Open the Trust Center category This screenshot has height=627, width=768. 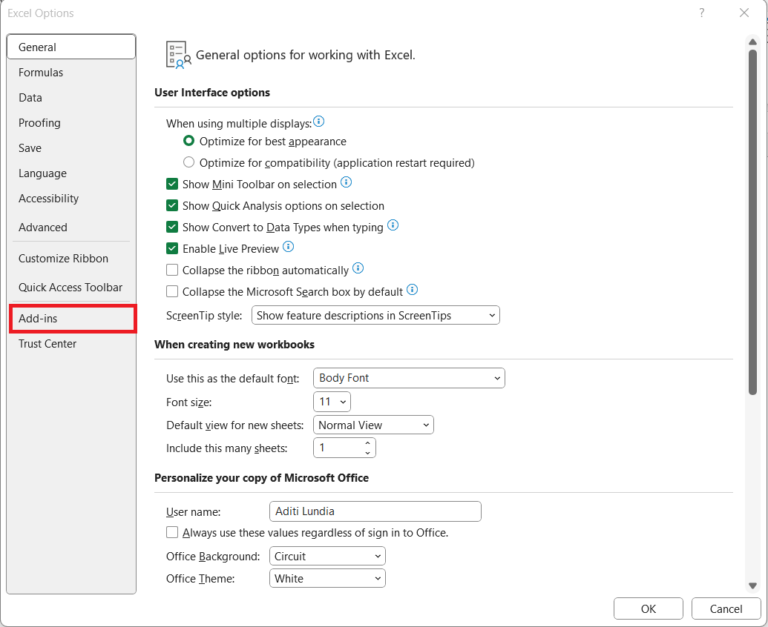pyautogui.click(x=71, y=343)
